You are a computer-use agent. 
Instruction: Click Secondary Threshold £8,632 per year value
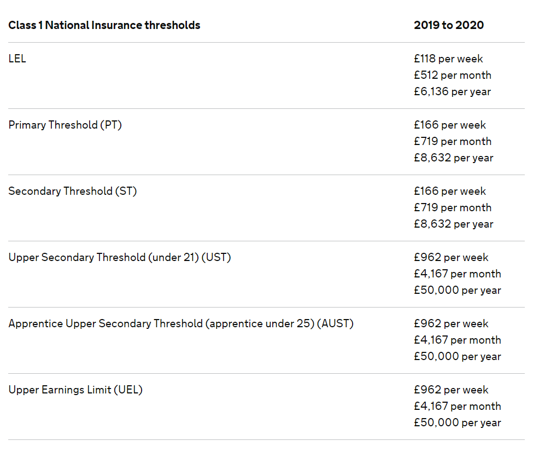pyautogui.click(x=453, y=224)
